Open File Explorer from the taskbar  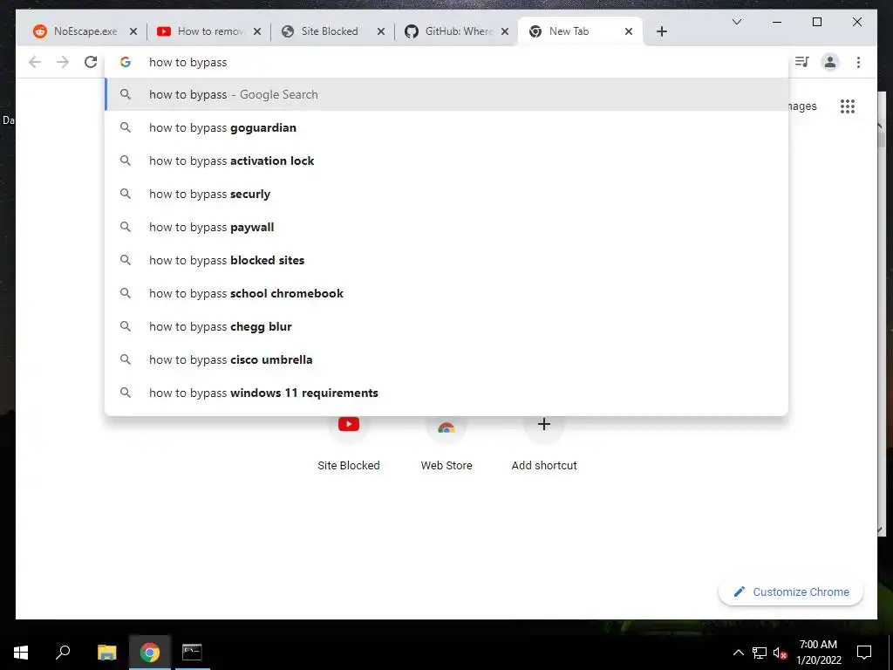click(106, 653)
